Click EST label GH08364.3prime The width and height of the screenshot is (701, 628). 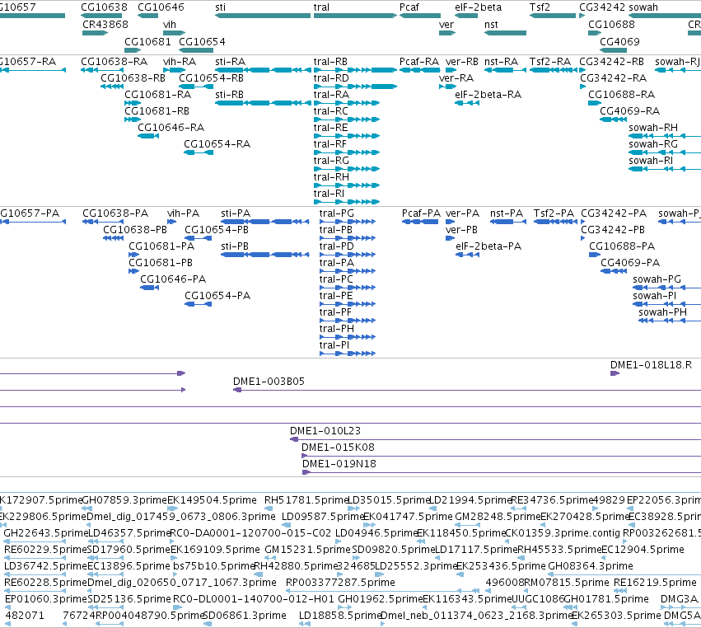point(590,566)
